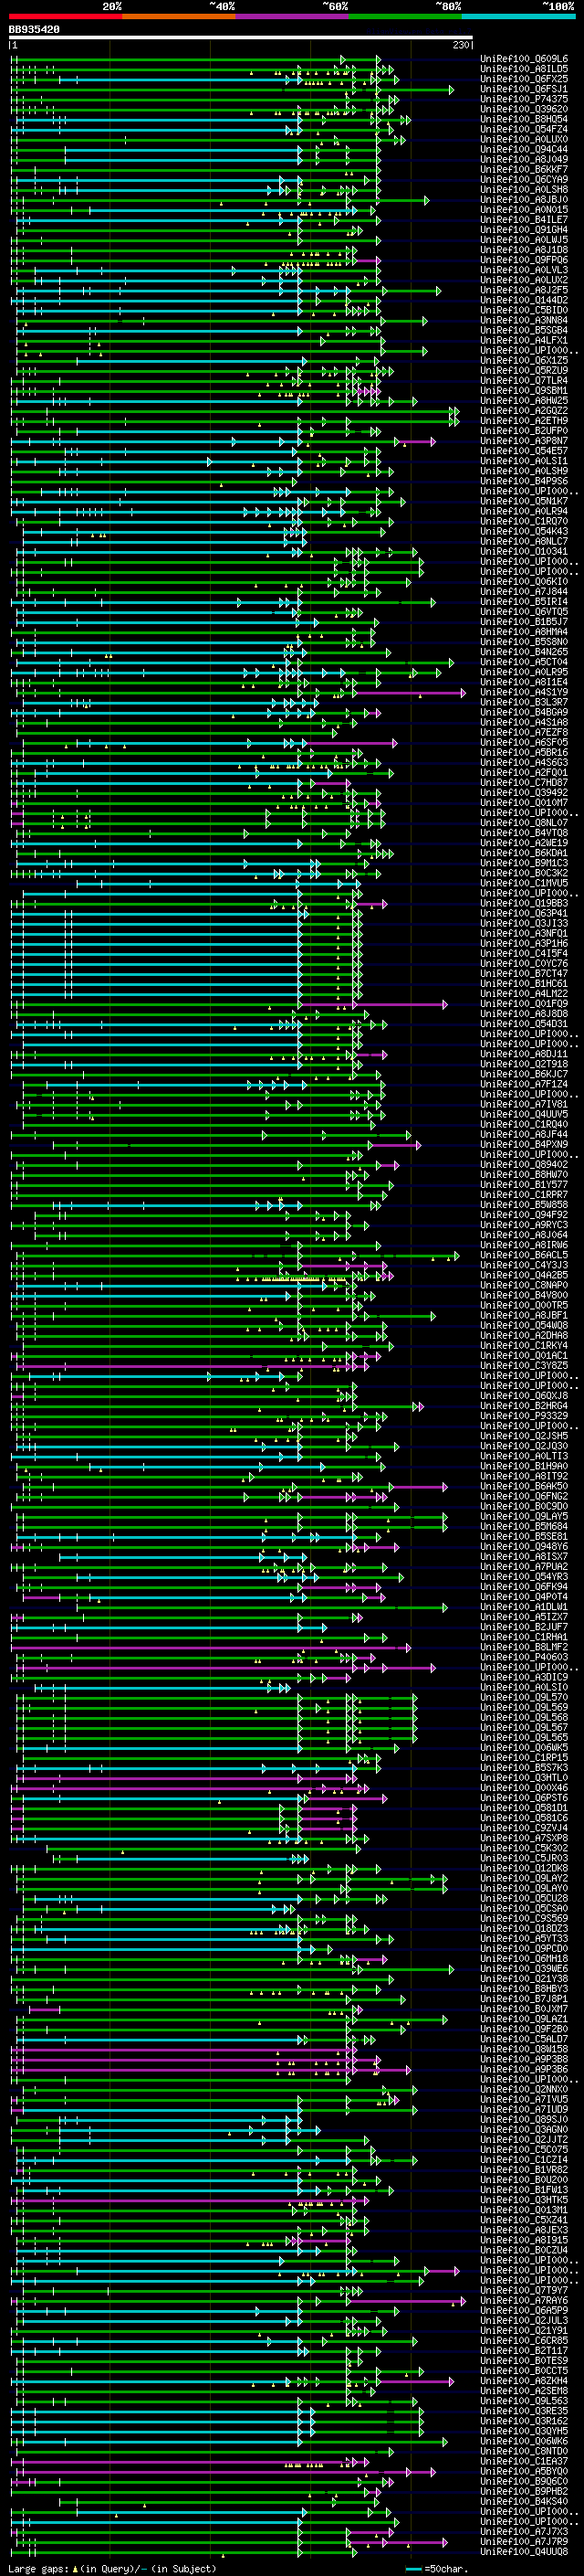Select the UniRef100_Q9SBM1 row label
The height and width of the screenshot is (2576, 584).
(x=523, y=390)
